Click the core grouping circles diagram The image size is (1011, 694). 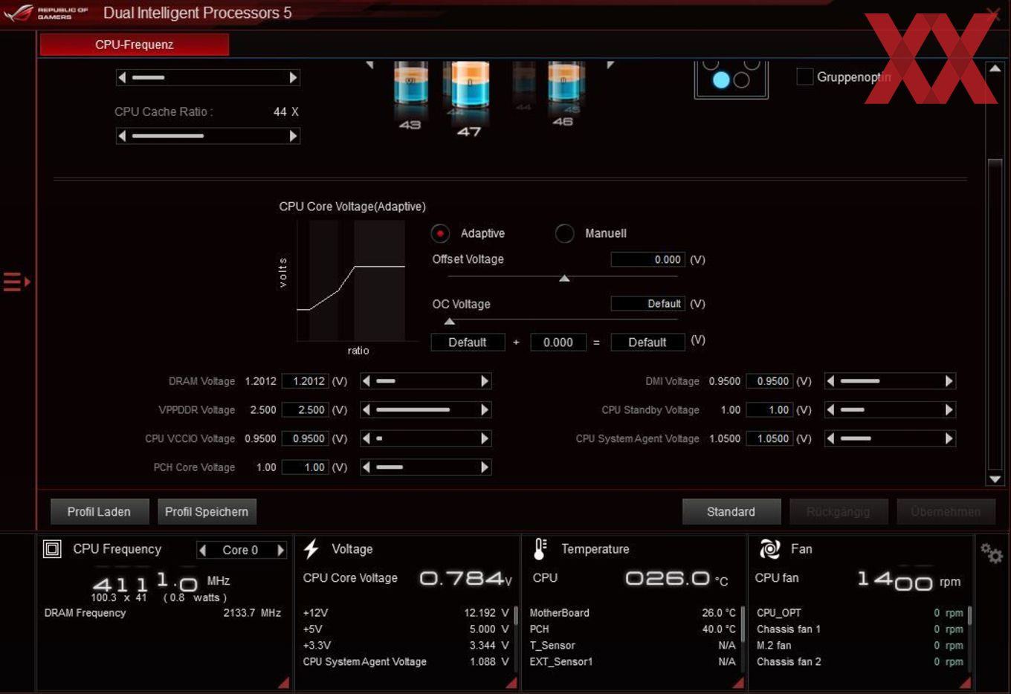(x=731, y=79)
